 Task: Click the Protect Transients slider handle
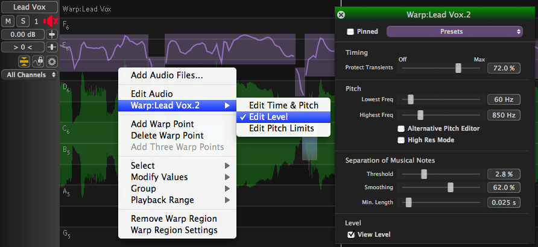458,68
